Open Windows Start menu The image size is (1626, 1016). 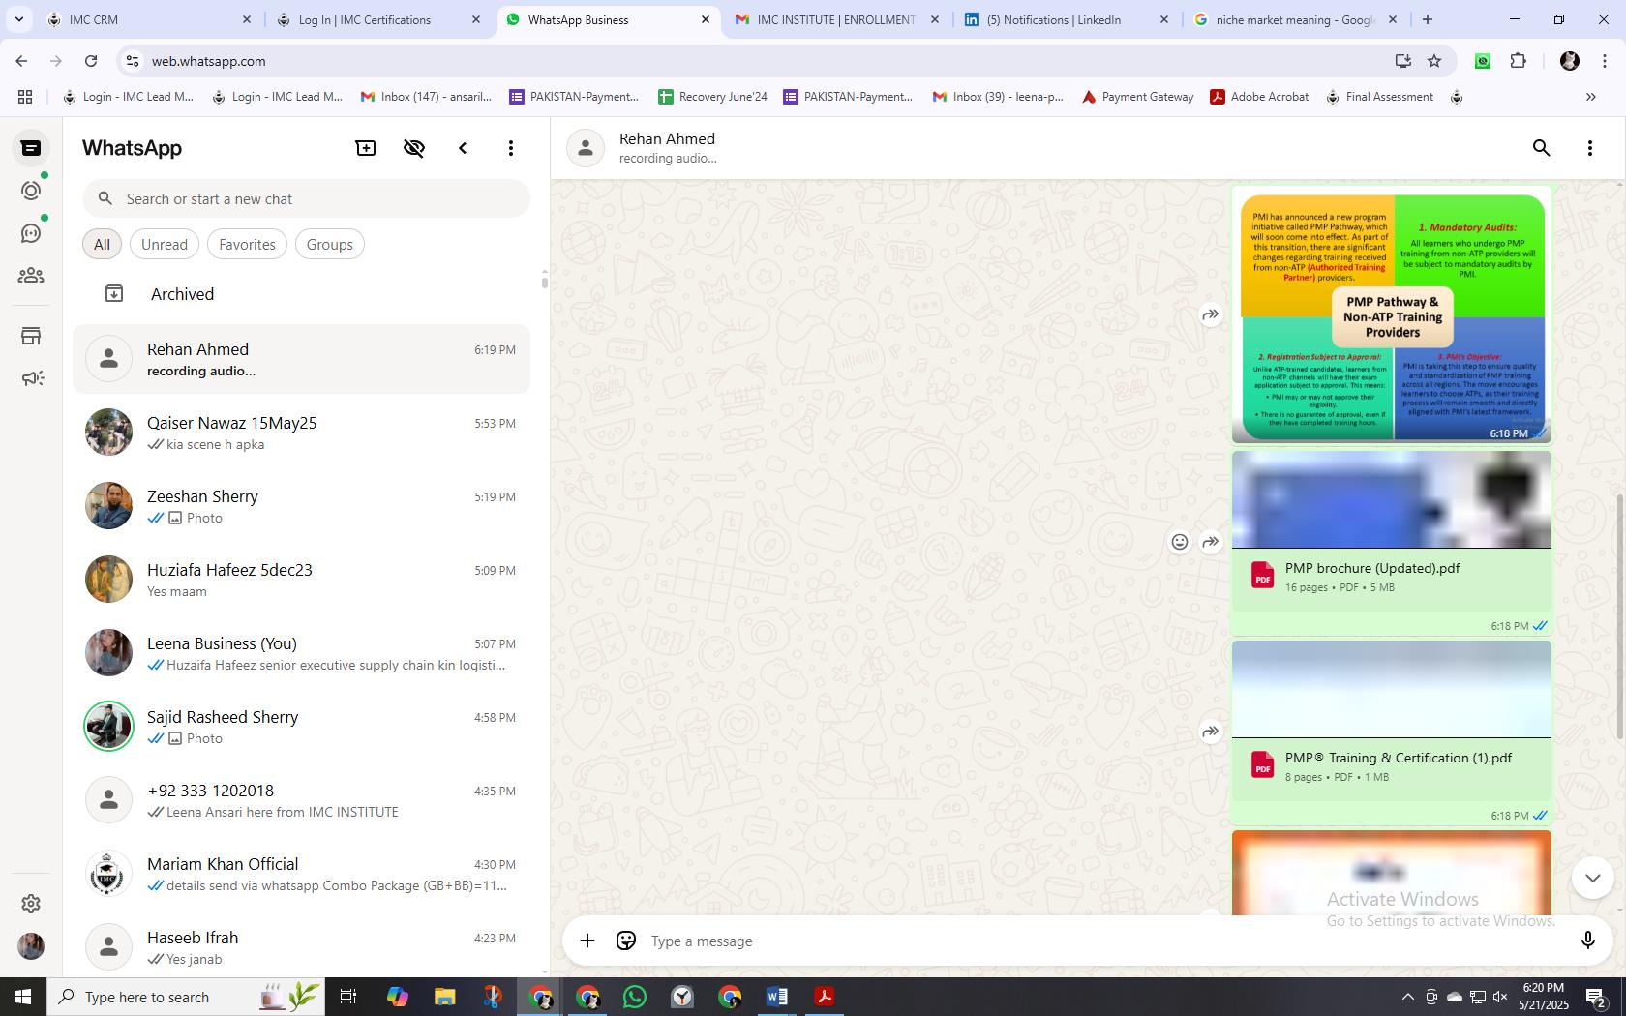pyautogui.click(x=23, y=997)
